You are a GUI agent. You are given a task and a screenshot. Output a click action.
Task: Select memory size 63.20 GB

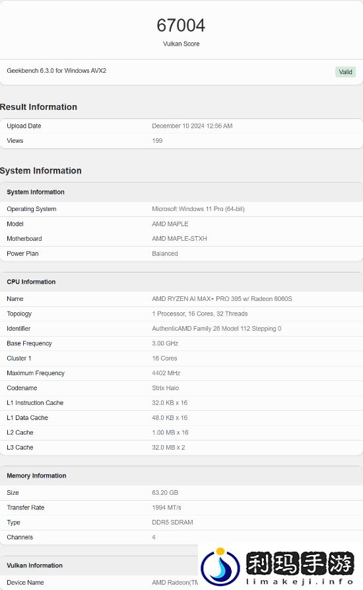(165, 493)
